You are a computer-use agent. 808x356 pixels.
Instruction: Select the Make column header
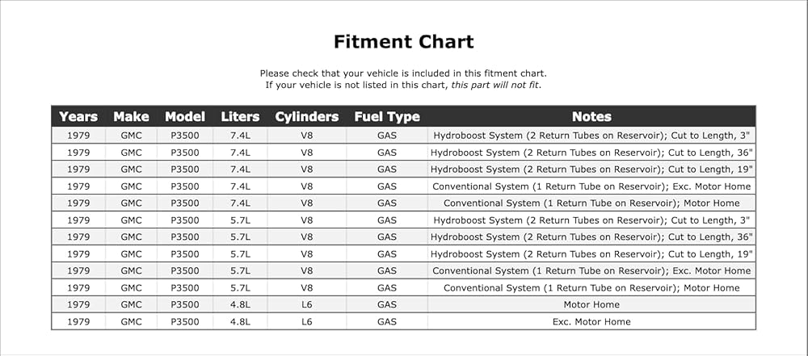pyautogui.click(x=131, y=117)
